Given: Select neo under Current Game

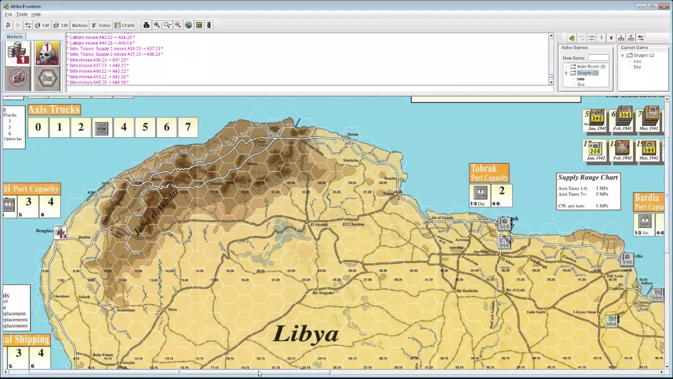Looking at the screenshot, I should coord(637,62).
